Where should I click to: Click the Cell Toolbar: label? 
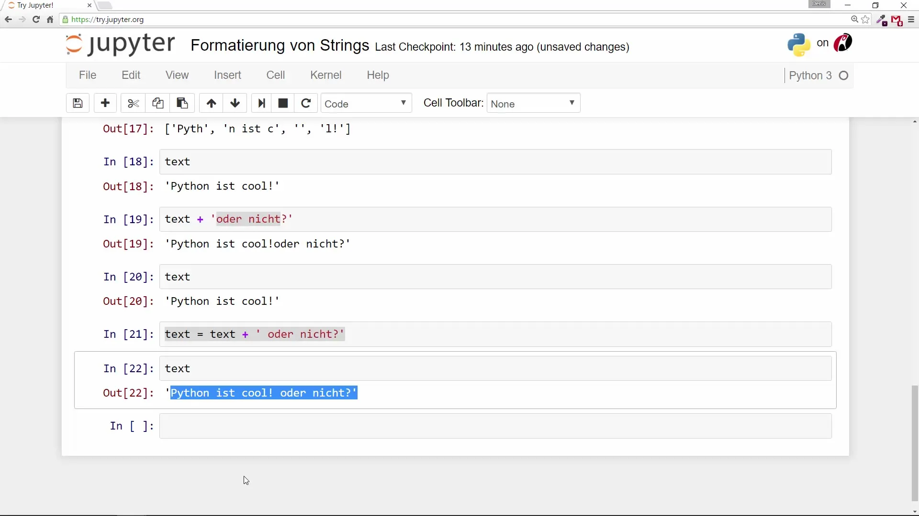(x=453, y=103)
